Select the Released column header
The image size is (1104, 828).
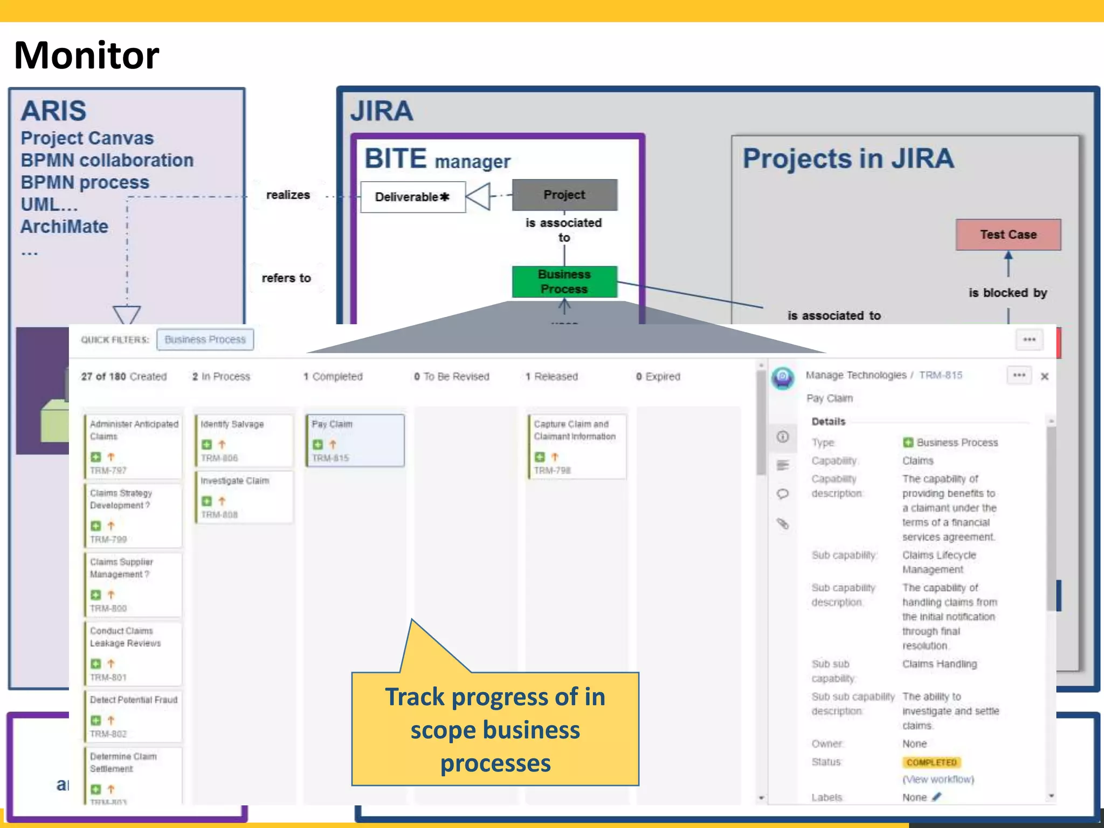(551, 376)
